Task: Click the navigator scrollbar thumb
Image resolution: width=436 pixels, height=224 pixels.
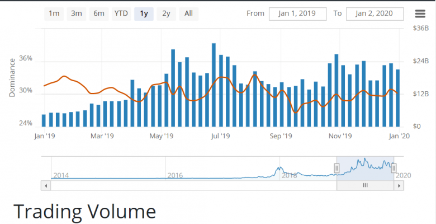Action: click(365, 185)
